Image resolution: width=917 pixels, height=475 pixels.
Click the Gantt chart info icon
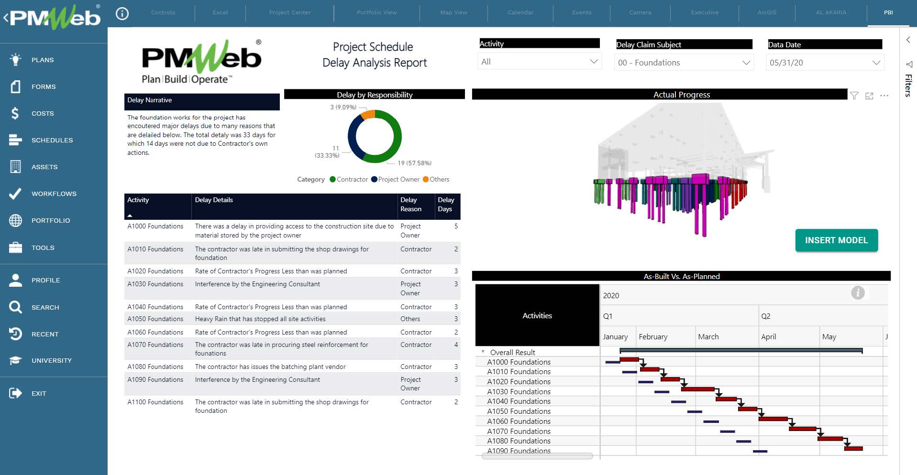[x=858, y=293]
